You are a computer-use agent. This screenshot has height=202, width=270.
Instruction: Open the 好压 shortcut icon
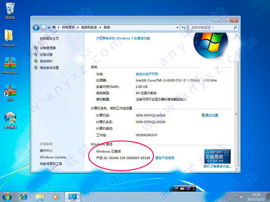(x=10, y=92)
